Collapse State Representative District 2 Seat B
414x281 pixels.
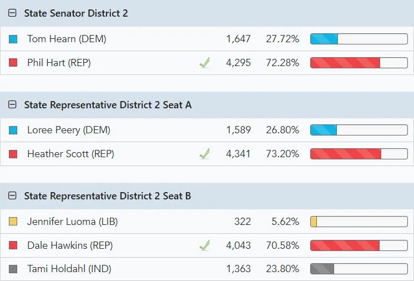tap(13, 196)
